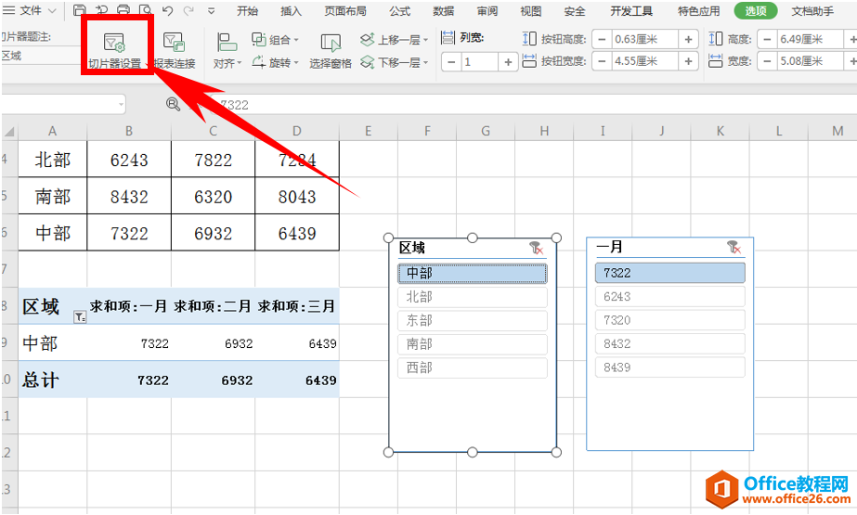Click the undo arrow icon

[168, 10]
